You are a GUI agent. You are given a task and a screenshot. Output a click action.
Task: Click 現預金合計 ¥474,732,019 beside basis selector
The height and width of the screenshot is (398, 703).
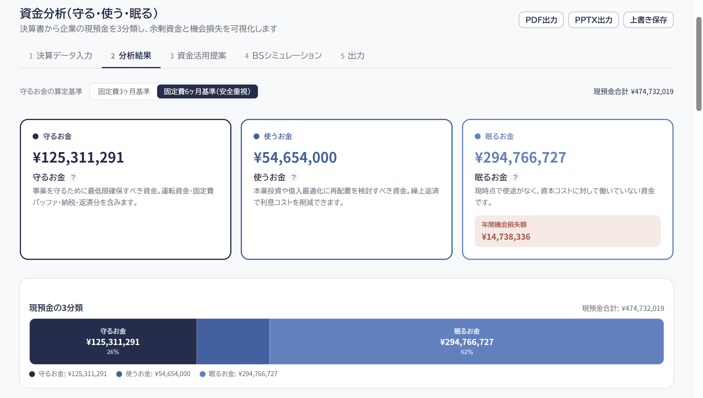(633, 91)
